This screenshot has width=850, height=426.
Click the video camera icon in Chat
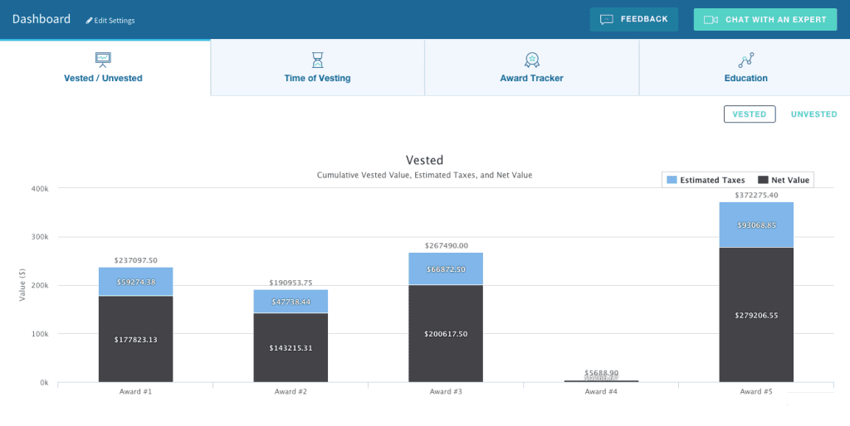pos(711,20)
